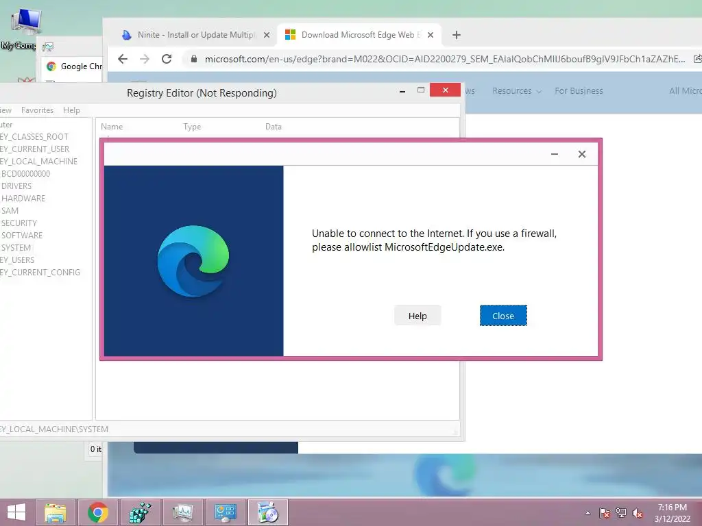Click the Google Chrome item behind Registry Editor
Viewport: 702px width, 526px height.
(x=74, y=66)
